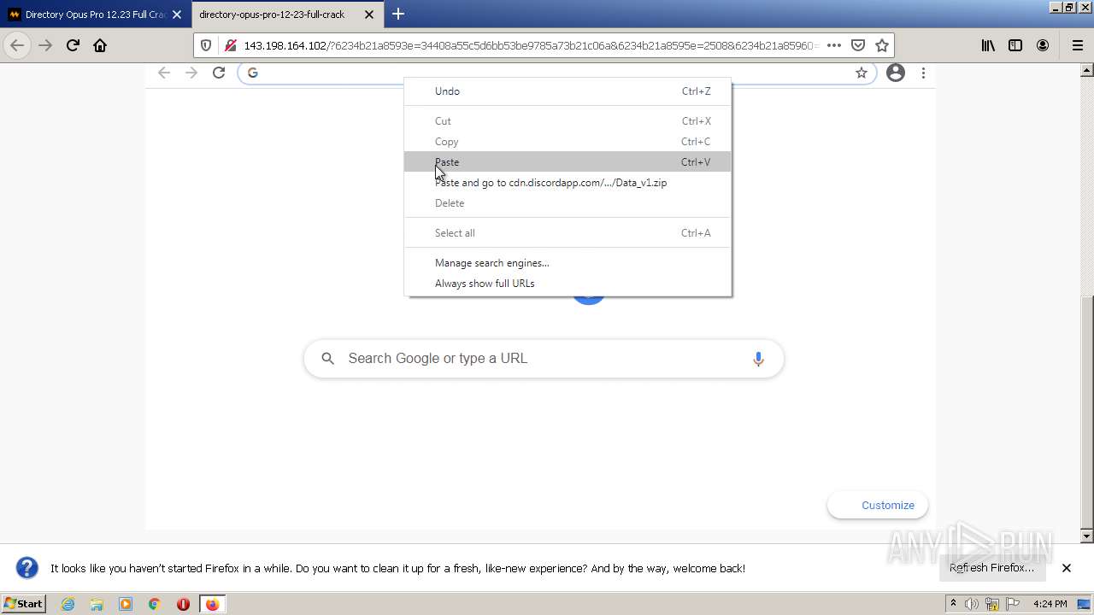Open tracking protection shield icon
1094x615 pixels.
click(206, 45)
